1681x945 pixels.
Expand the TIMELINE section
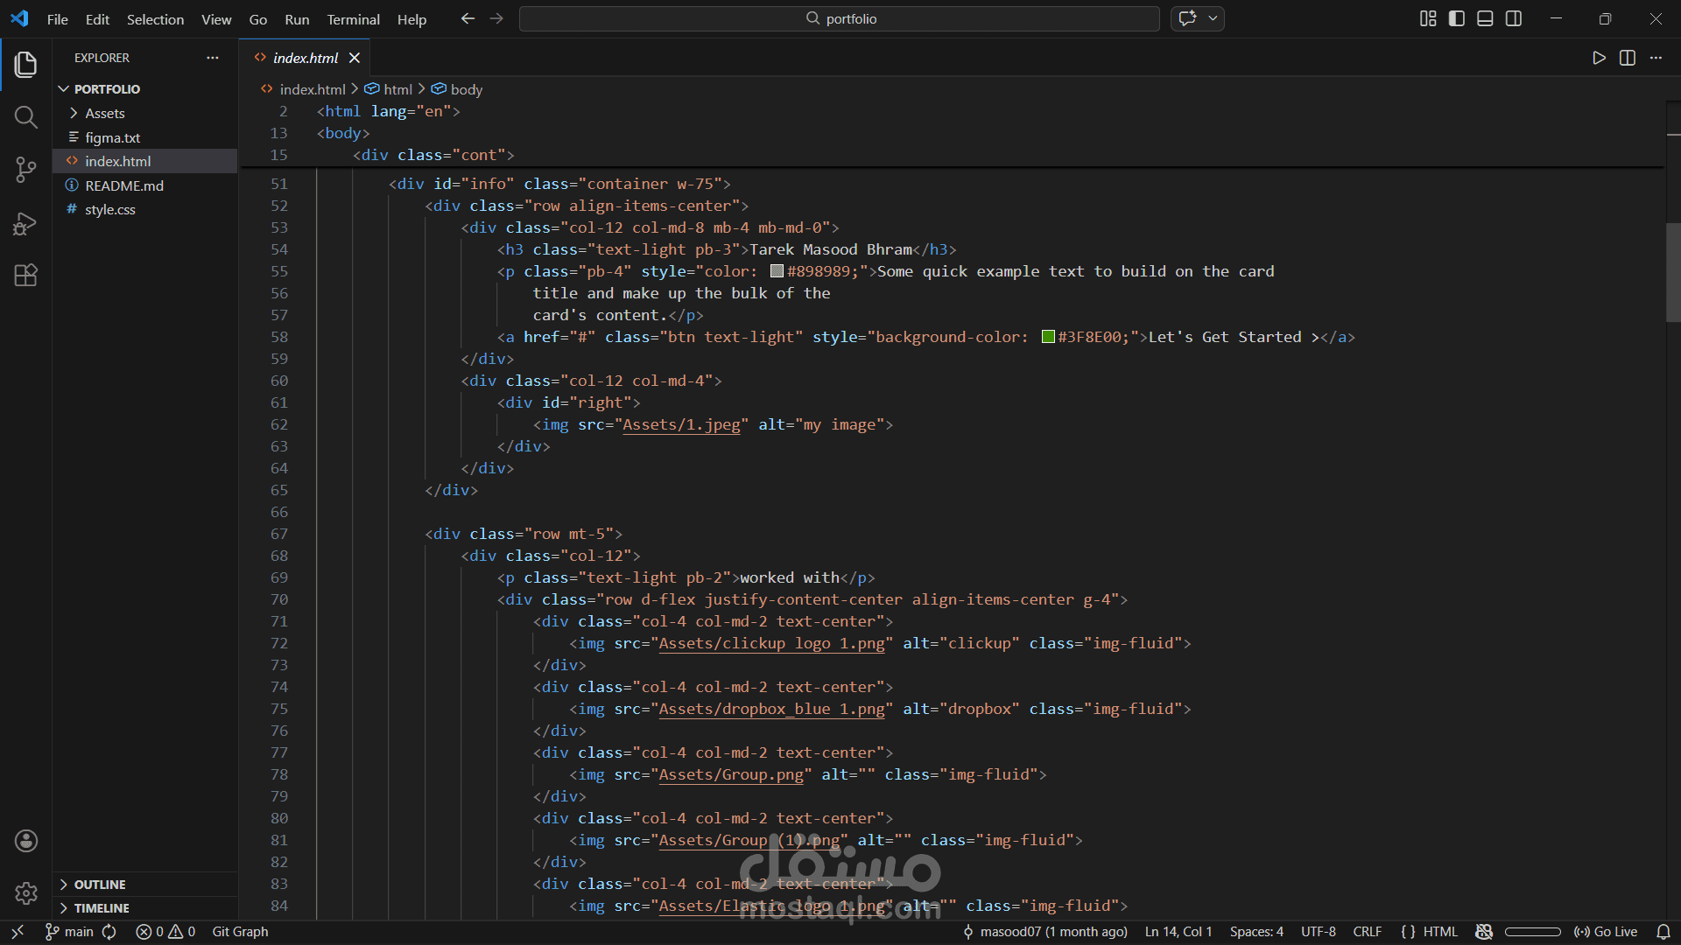click(101, 908)
